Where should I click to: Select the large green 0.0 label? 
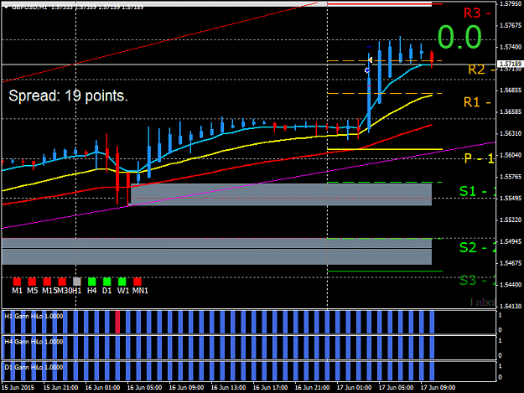(459, 37)
